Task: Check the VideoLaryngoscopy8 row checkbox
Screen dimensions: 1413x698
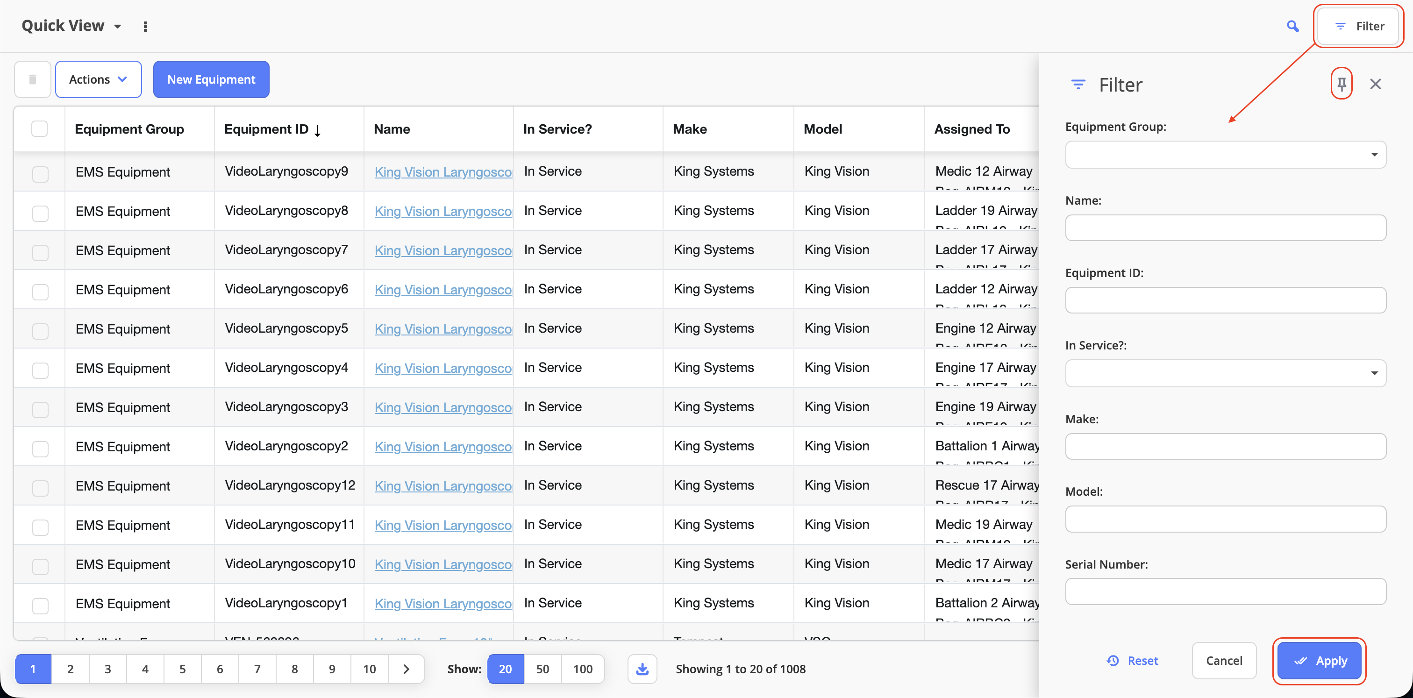Action: coord(40,214)
